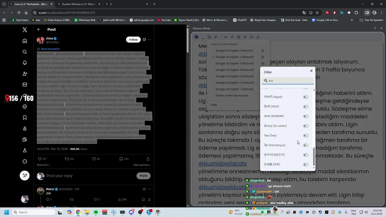386x217 pixels.
Task: Open font size icon in reading mode toolbar
Action: point(232,37)
